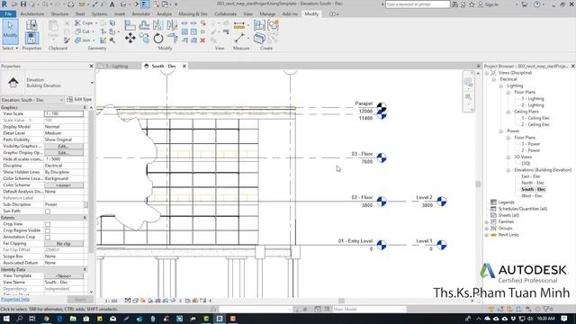This screenshot has width=576, height=324.
Task: Click the 03 - Floor level head symbol
Action: pyautogui.click(x=382, y=158)
